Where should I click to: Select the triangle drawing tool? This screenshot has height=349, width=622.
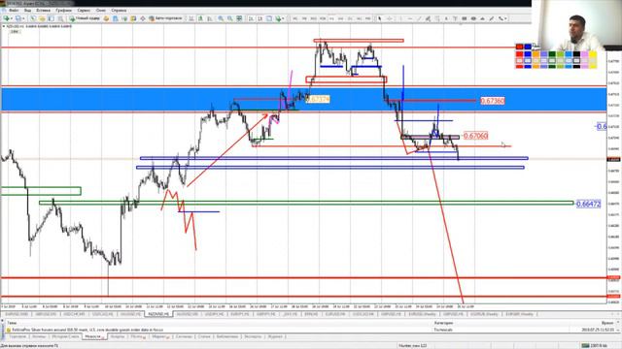coord(482,18)
